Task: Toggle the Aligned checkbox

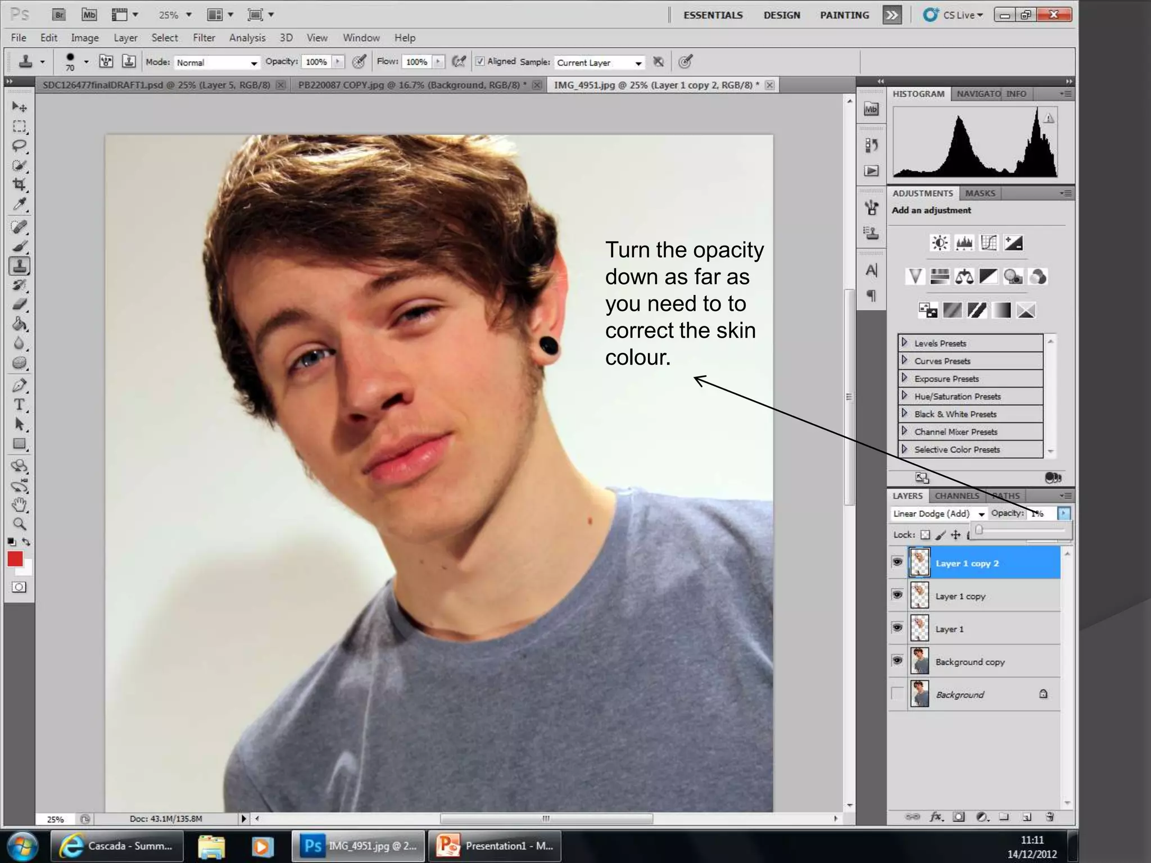Action: coord(479,62)
